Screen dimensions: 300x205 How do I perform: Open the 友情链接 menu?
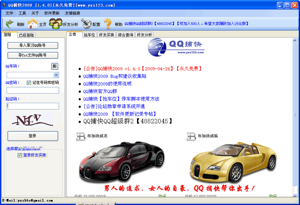73,13
